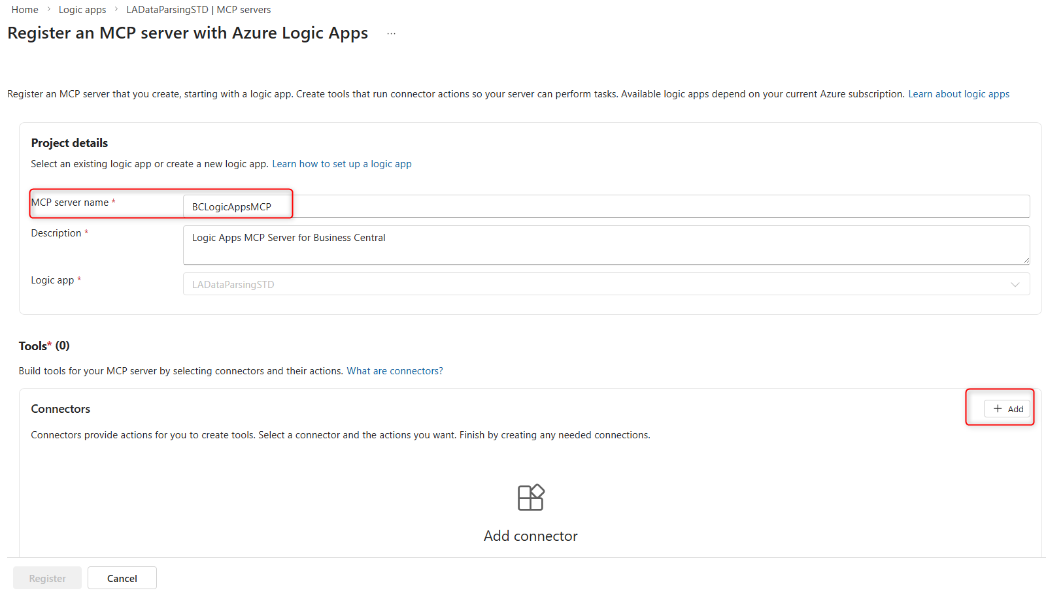Open the more options ellipsis beside page title
This screenshot has height=599, width=1046.
[391, 33]
